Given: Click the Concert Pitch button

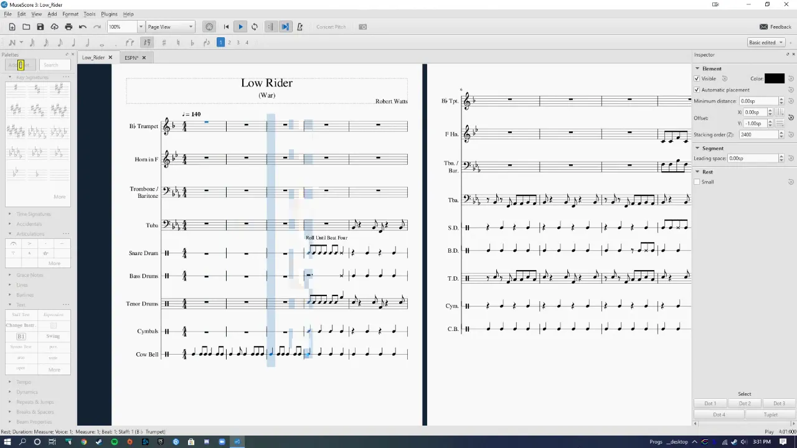Looking at the screenshot, I should 331,27.
